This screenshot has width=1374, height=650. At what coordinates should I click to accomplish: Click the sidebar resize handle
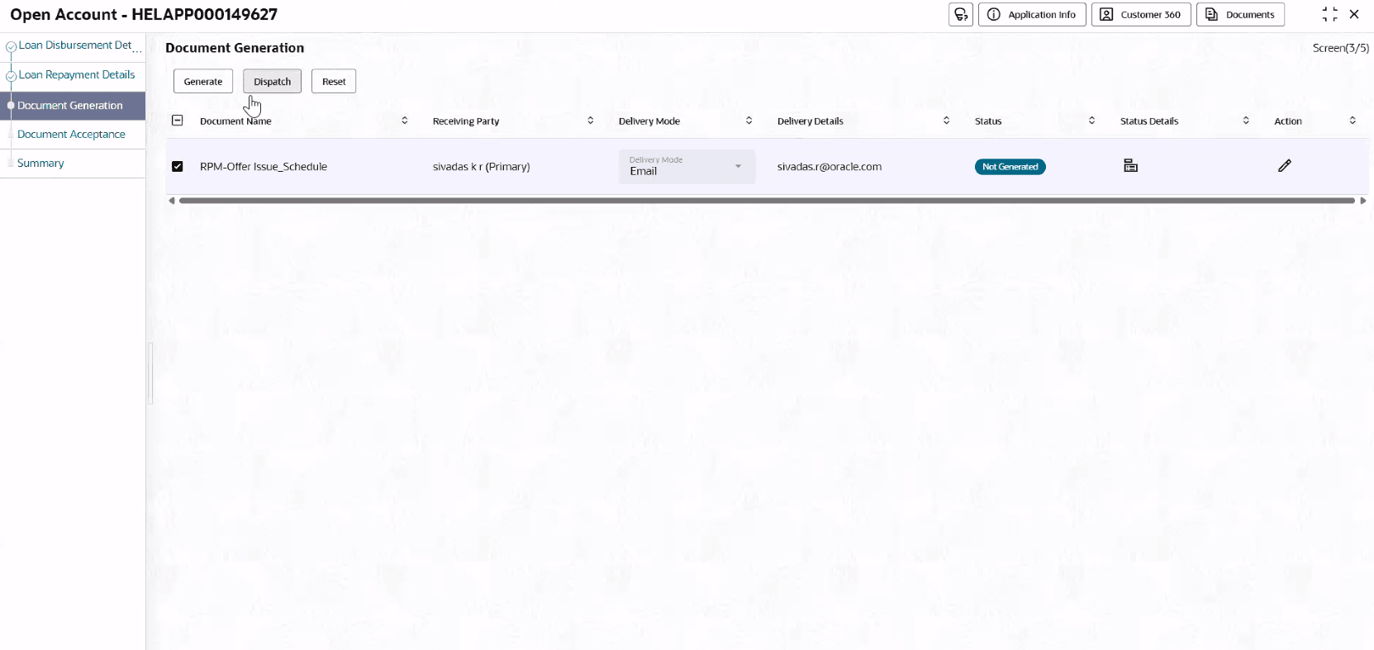[150, 373]
